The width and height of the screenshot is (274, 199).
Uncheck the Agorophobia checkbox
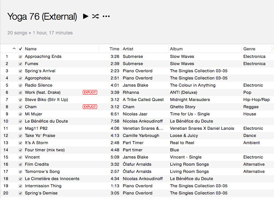tap(20, 78)
